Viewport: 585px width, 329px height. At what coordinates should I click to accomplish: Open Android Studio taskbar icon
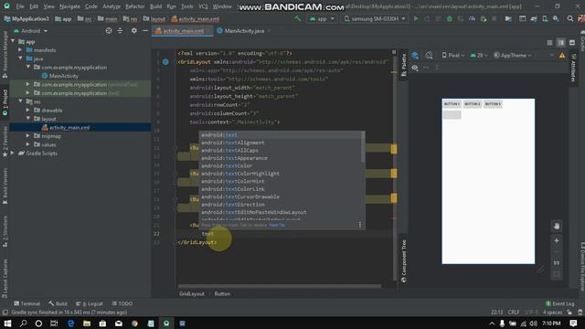tap(166, 324)
